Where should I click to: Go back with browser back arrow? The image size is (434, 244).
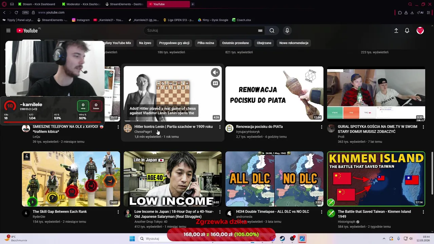click(x=4, y=13)
